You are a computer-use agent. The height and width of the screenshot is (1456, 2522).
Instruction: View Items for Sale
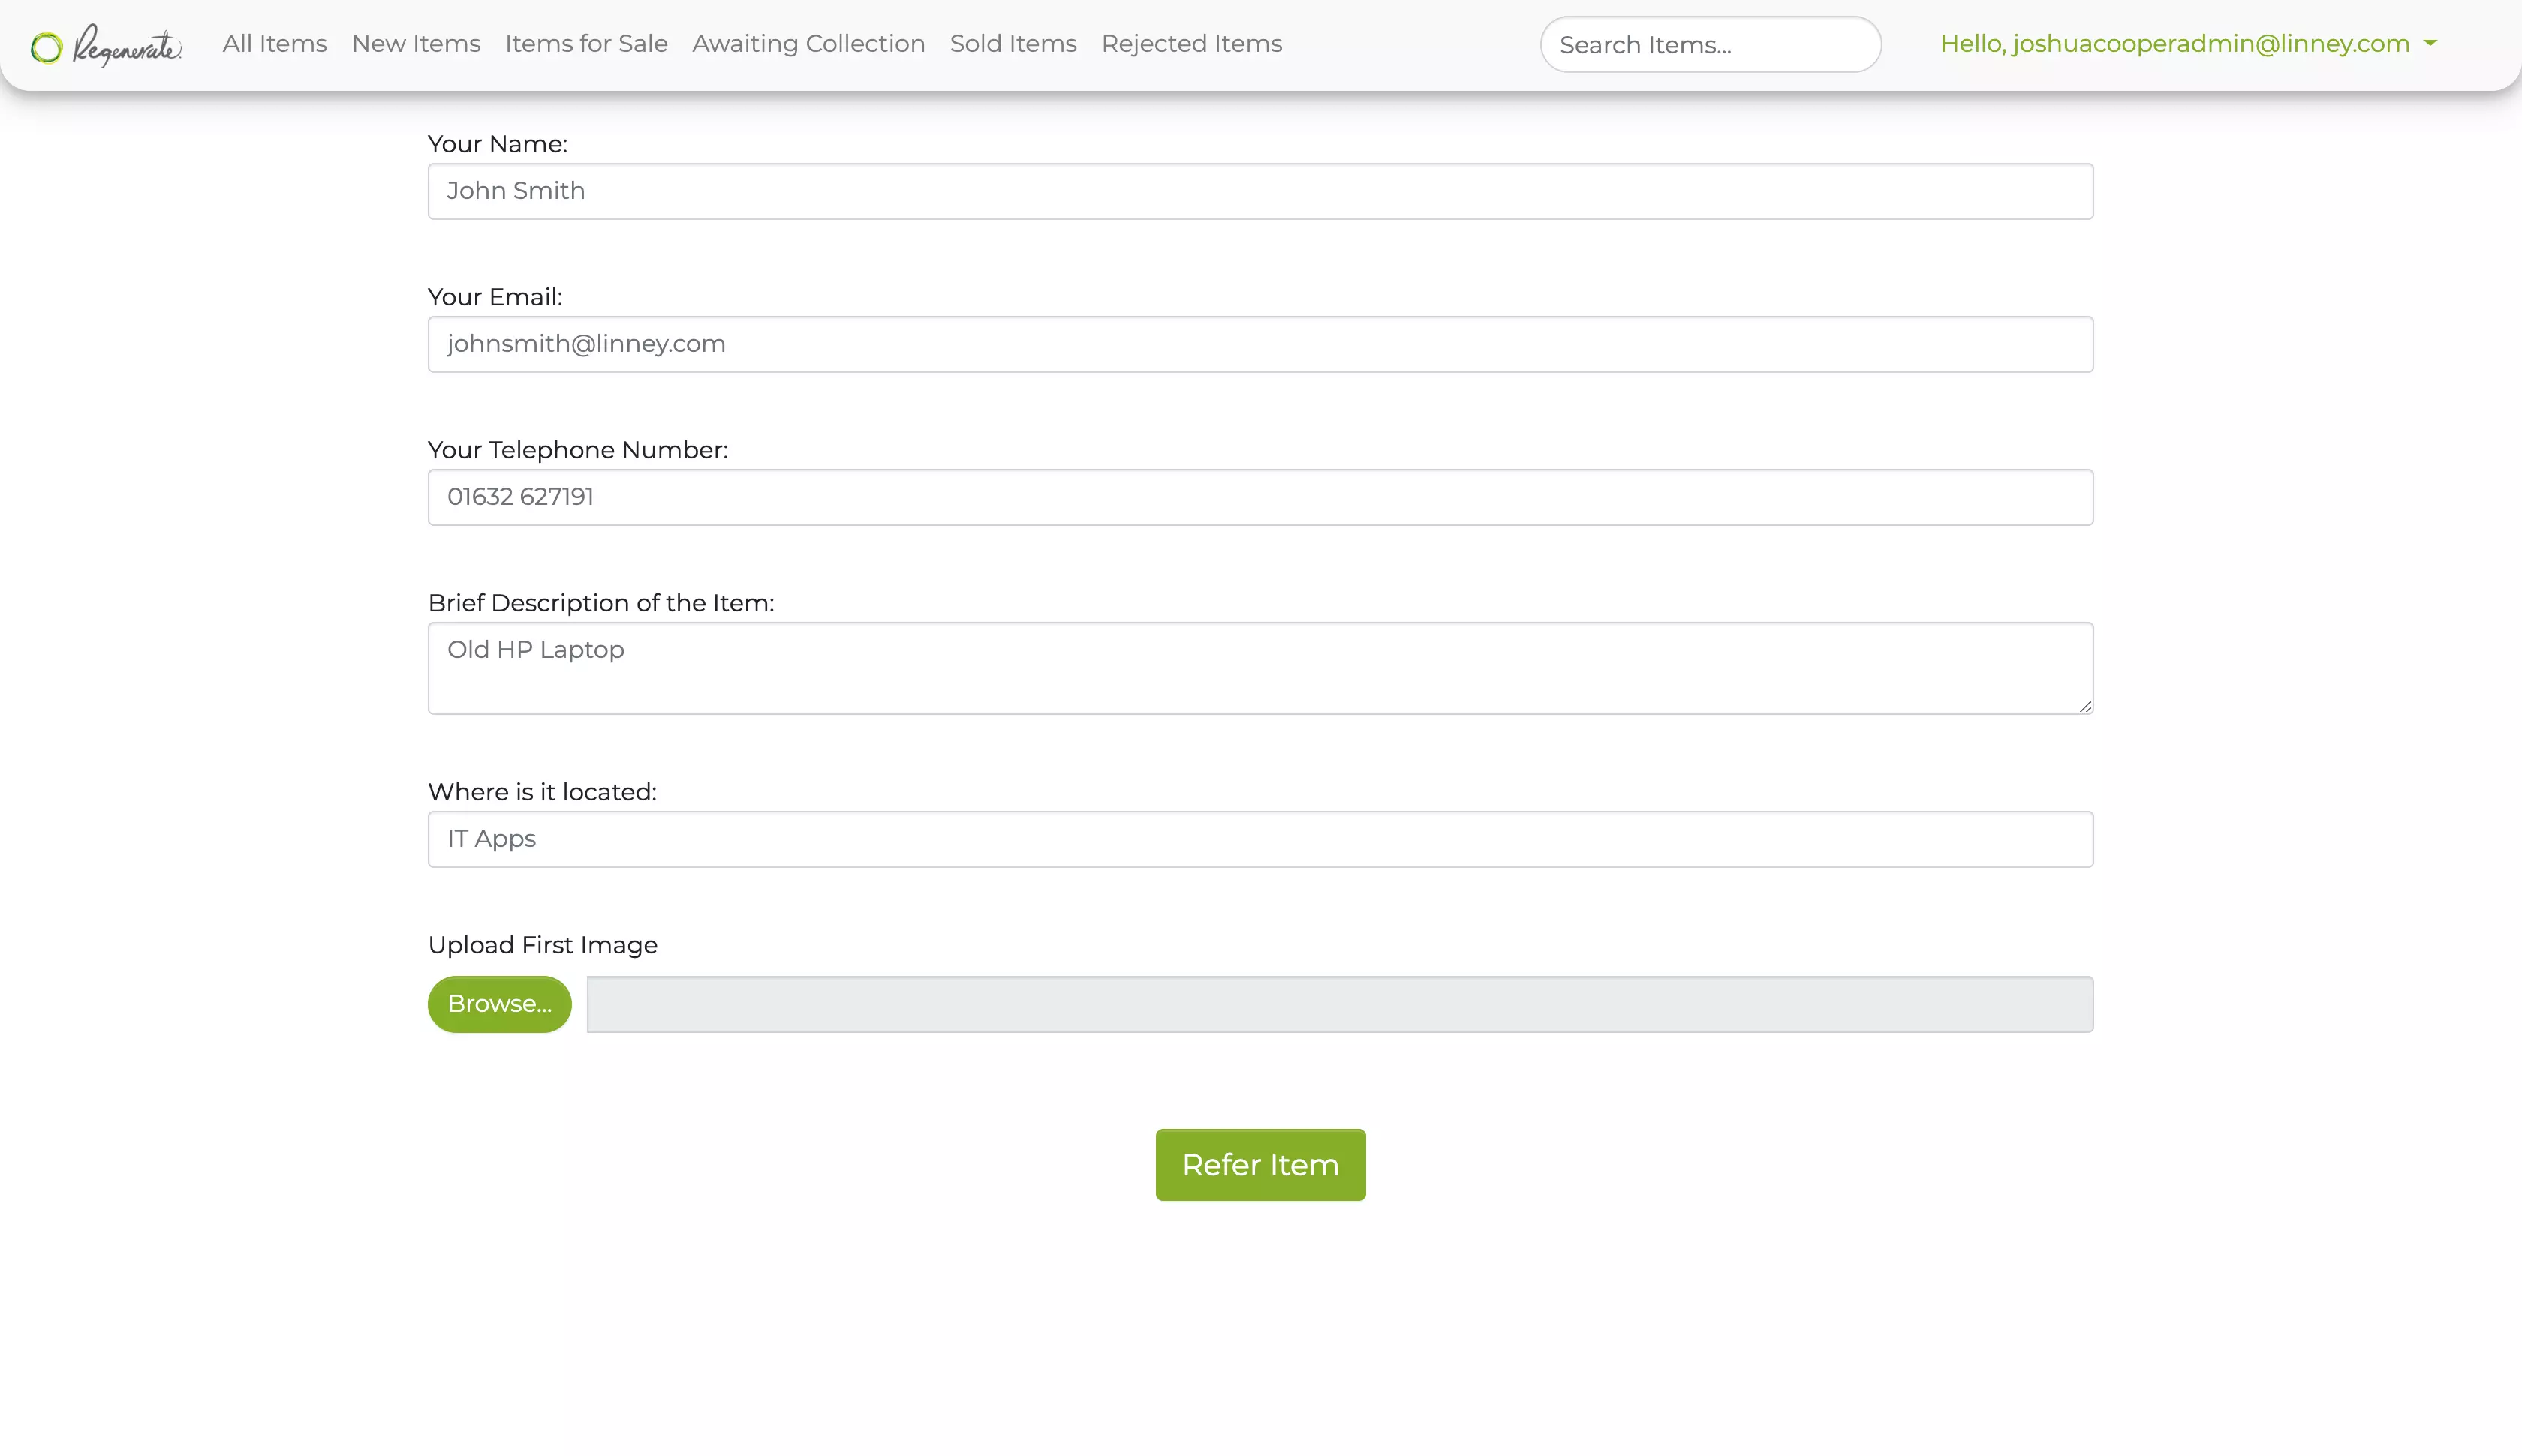point(586,44)
